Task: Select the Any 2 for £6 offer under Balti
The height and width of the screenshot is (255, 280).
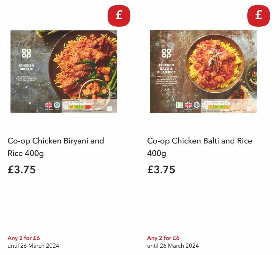Action: coord(163,238)
